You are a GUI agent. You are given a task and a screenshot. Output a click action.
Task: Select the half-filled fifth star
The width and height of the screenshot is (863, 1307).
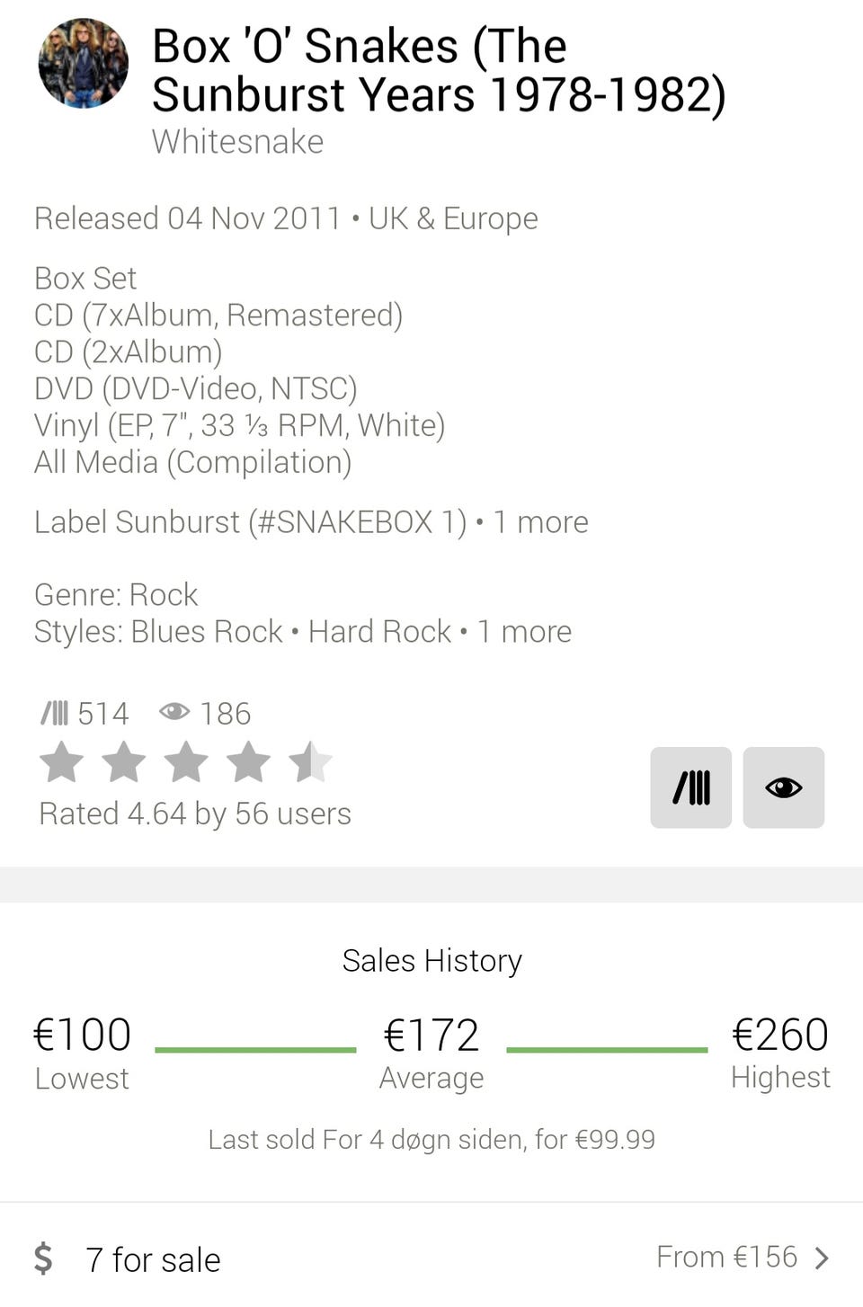tap(310, 762)
